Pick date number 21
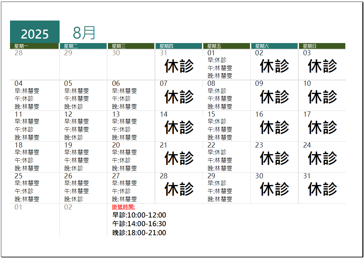 point(164,145)
